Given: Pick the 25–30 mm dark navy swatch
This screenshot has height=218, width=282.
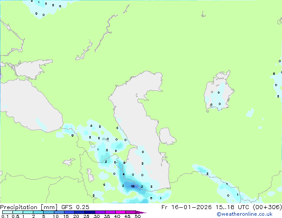Looking at the screenshot, I should (90, 212).
